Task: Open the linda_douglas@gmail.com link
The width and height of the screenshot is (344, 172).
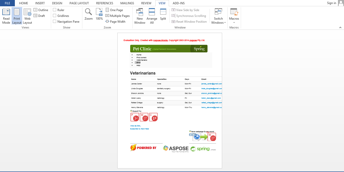Action: [x=212, y=88]
